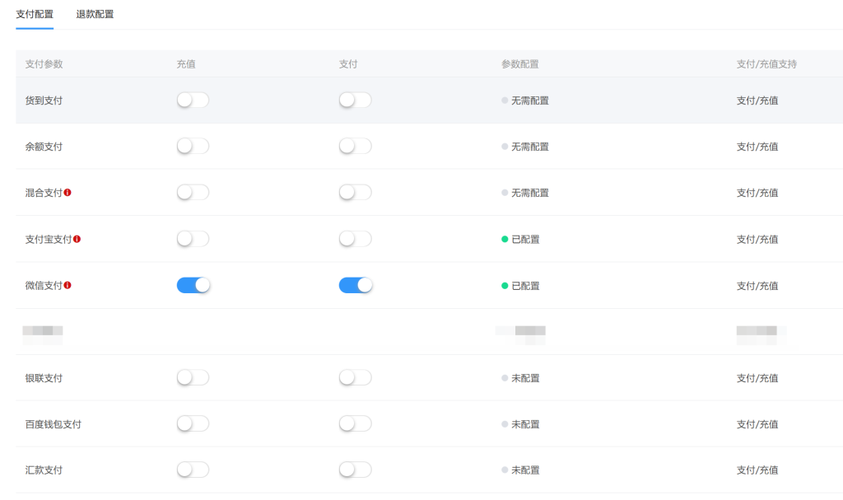
Task: Select the 支付配置 tab
Action: (35, 14)
